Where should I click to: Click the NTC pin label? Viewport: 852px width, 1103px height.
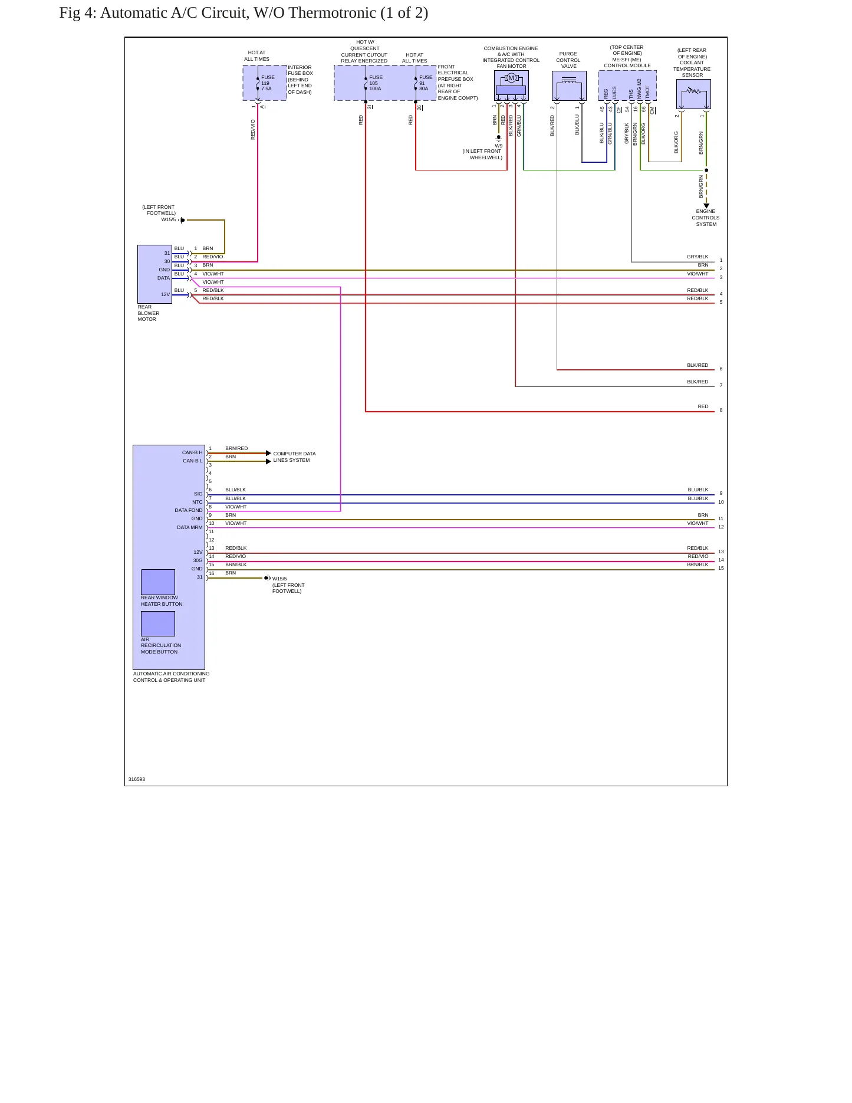pos(198,502)
